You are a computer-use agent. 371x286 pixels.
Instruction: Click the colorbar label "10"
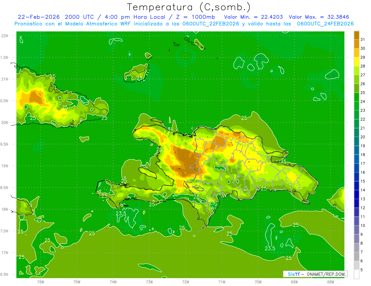[x=363, y=226]
